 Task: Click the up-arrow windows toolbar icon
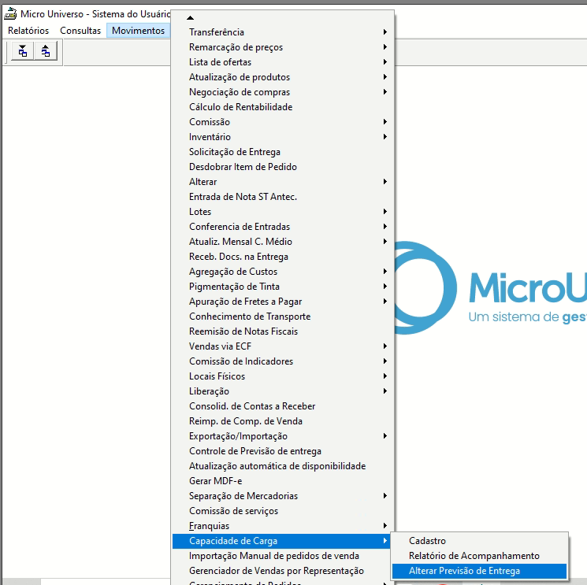pos(46,52)
